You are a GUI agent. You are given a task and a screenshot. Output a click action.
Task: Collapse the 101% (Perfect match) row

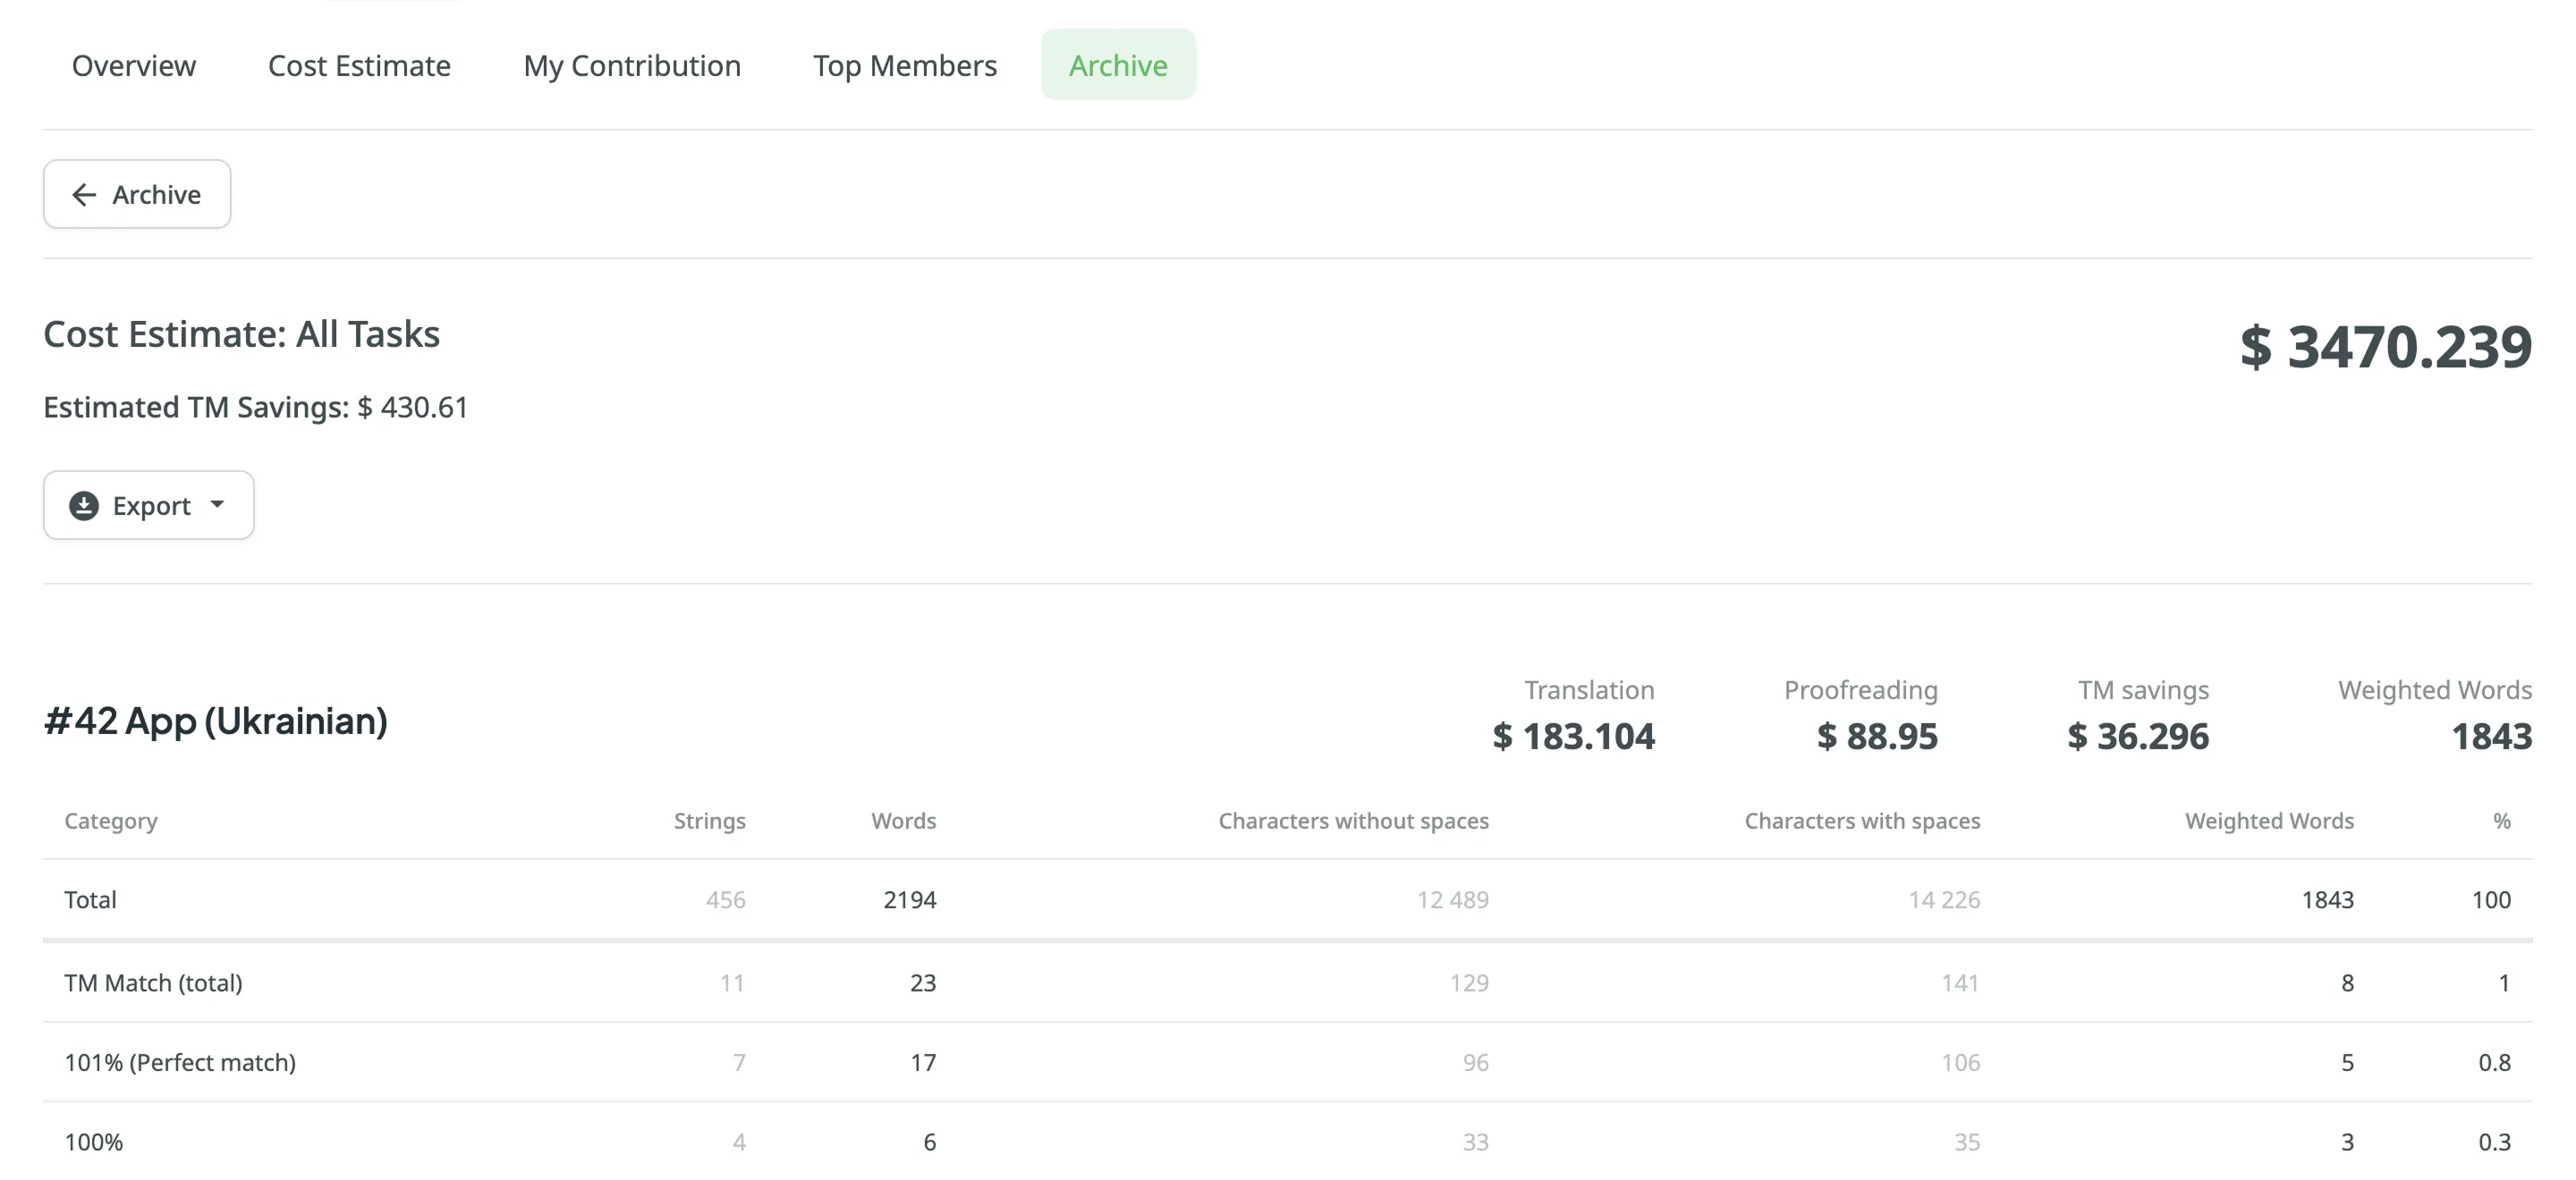tap(181, 1062)
